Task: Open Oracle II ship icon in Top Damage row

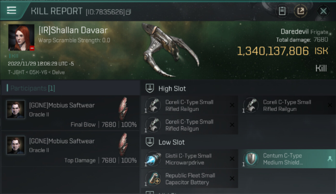Action: pos(123,145)
